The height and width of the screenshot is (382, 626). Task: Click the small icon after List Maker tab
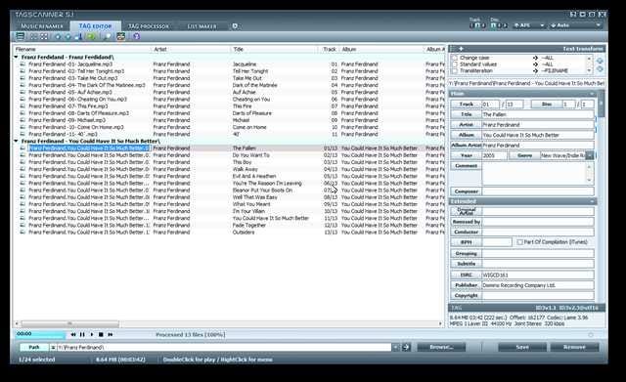coord(235,26)
